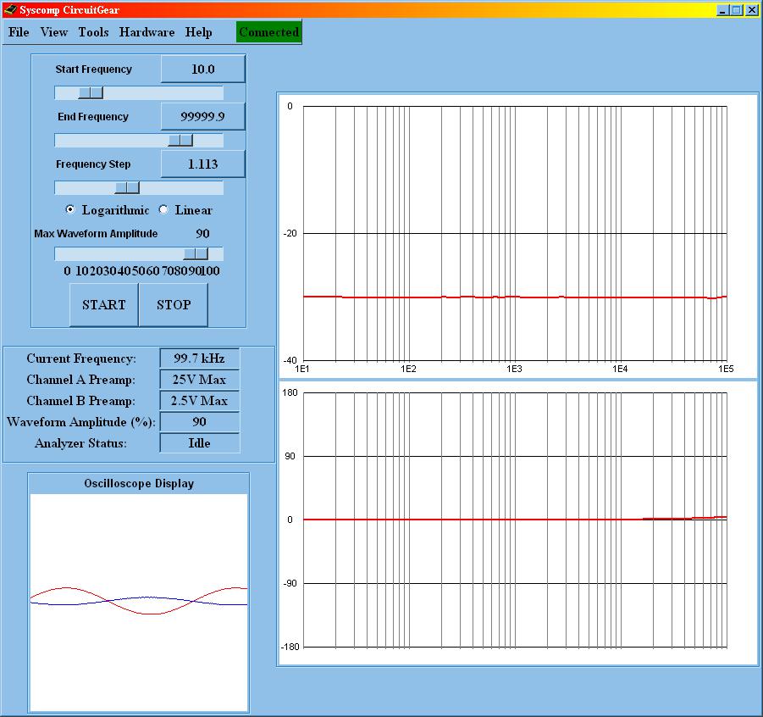763x717 pixels.
Task: Click the Oscilloscope Display waveform preview
Action: tap(139, 602)
